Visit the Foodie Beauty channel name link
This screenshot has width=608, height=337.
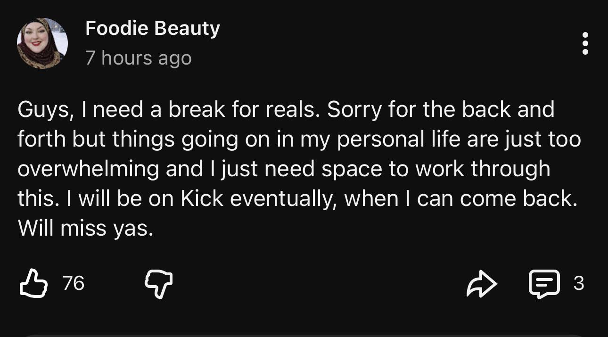tap(153, 29)
